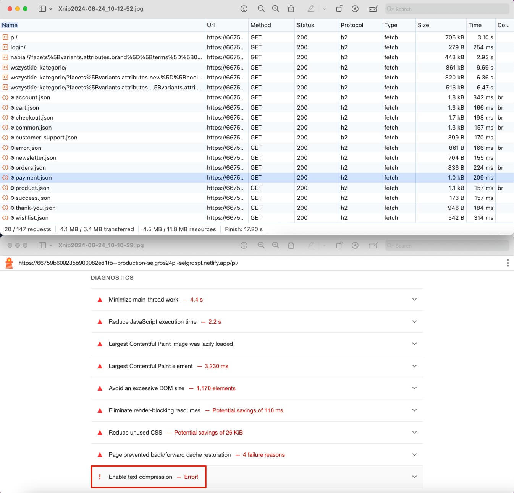This screenshot has height=493, width=514.
Task: Rotate the image in top window toolbar
Action: pyautogui.click(x=339, y=9)
